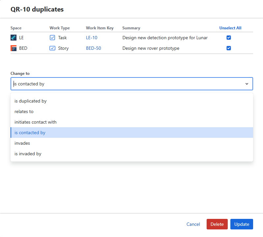Screen dimensions: 263x237
Task: Cancel the dialog
Action: (193, 224)
